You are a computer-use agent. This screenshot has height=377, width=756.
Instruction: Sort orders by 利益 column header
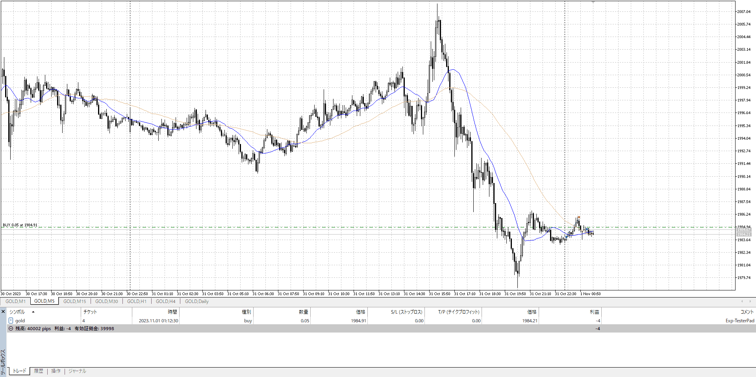point(594,312)
